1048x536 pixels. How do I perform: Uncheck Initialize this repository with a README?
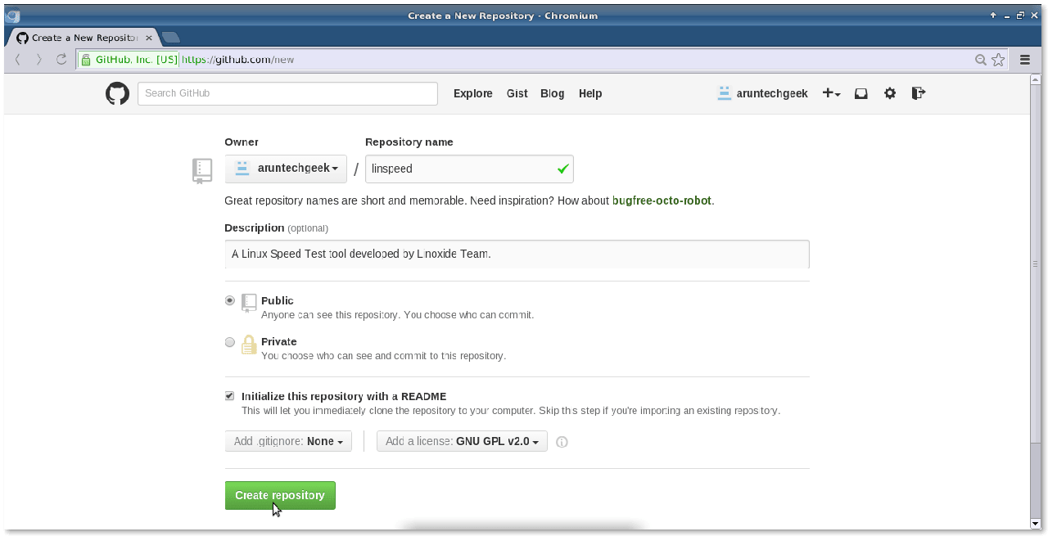pyautogui.click(x=229, y=396)
